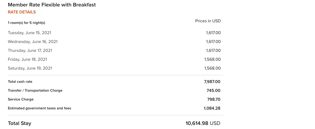Click the 7,987.00 total cash amount
Image resolution: width=315 pixels, height=129 pixels.
click(212, 82)
